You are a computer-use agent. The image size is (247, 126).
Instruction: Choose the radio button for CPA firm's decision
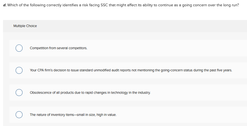click(x=19, y=70)
